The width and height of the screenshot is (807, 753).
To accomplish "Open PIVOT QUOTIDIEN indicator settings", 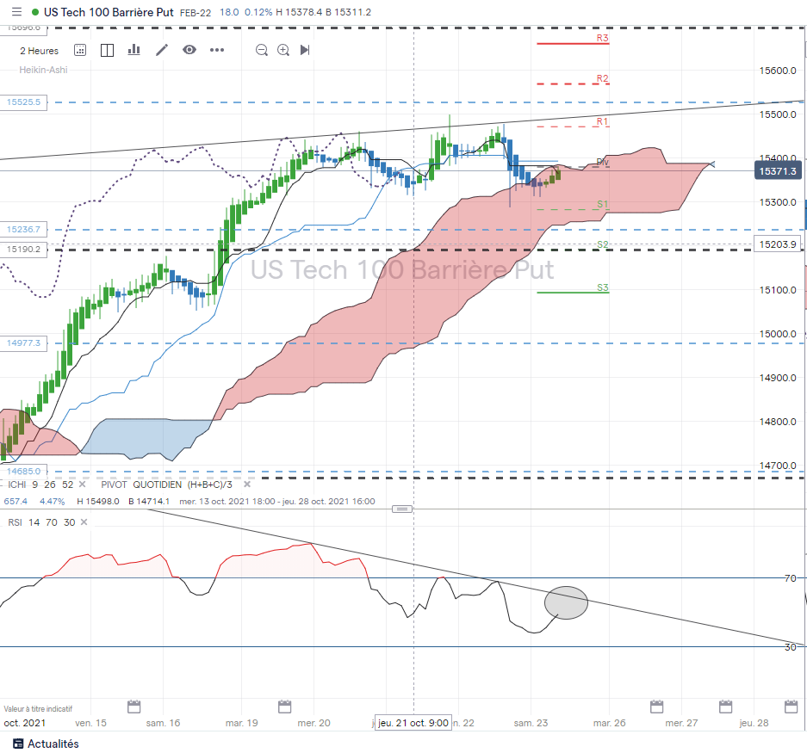I will [x=166, y=485].
